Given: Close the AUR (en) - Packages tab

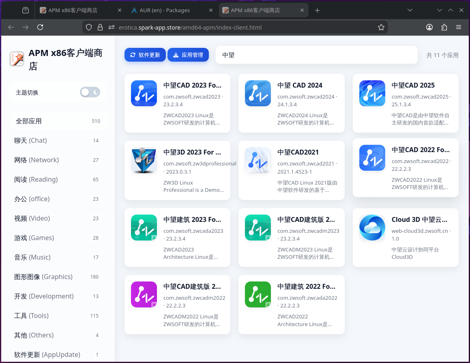Looking at the screenshot, I should [211, 10].
